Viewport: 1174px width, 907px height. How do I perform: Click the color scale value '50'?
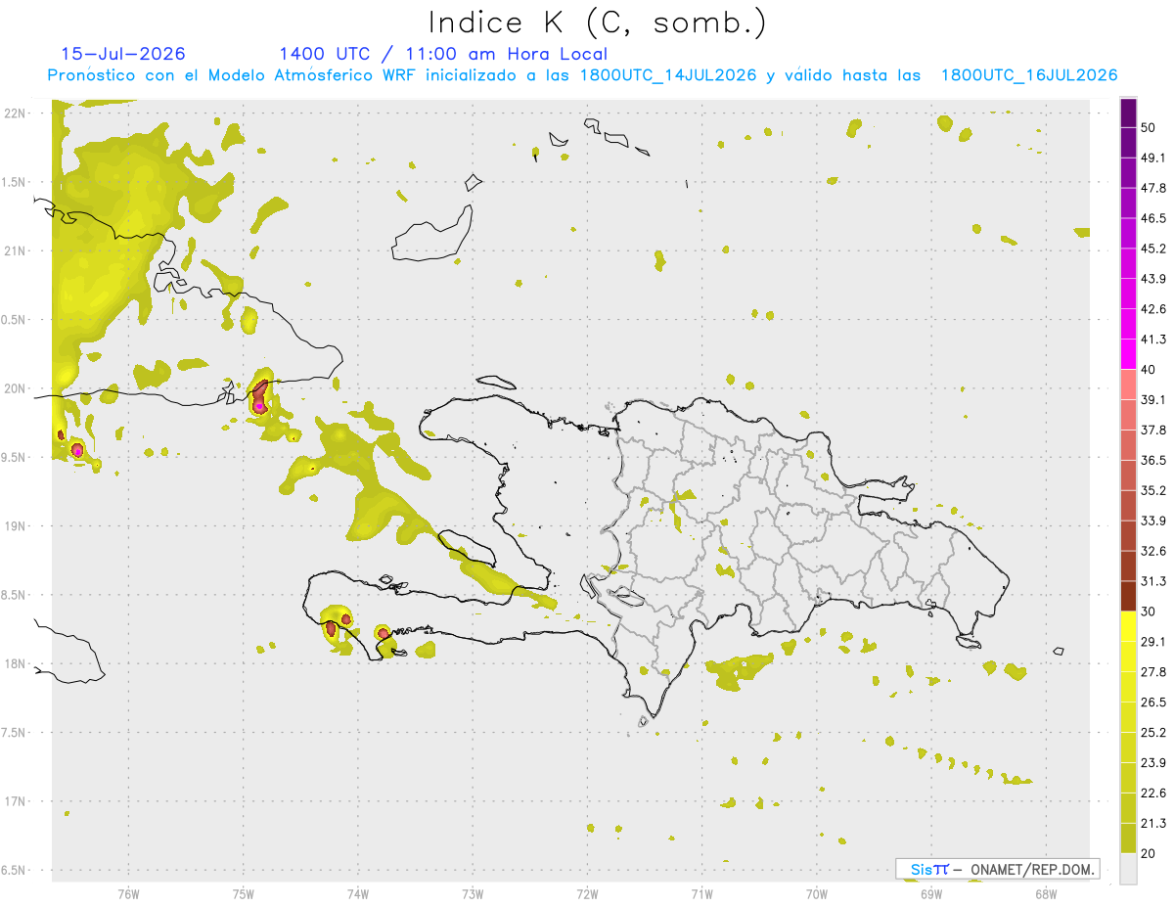(x=1149, y=127)
